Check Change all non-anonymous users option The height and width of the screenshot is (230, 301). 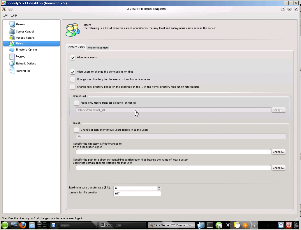click(76, 130)
